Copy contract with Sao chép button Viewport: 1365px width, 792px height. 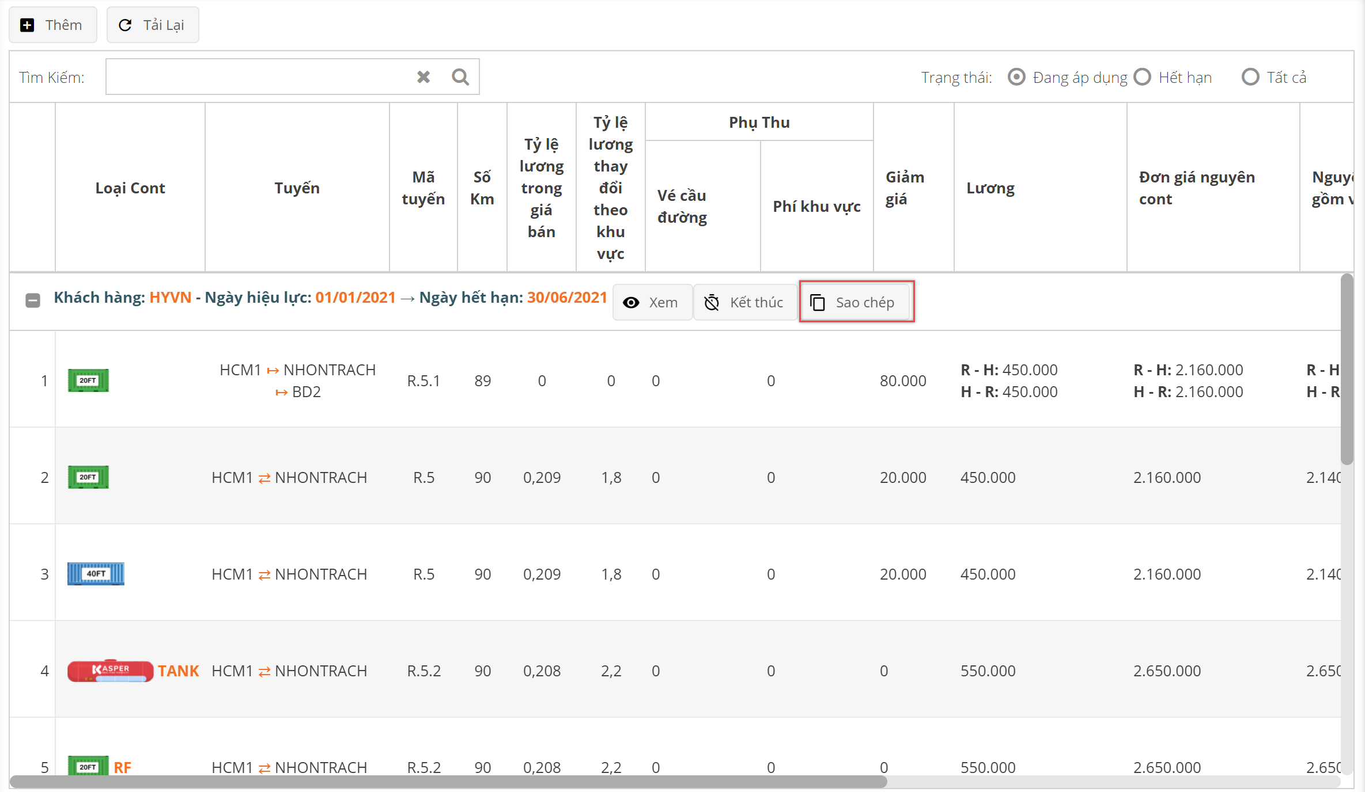[855, 302]
